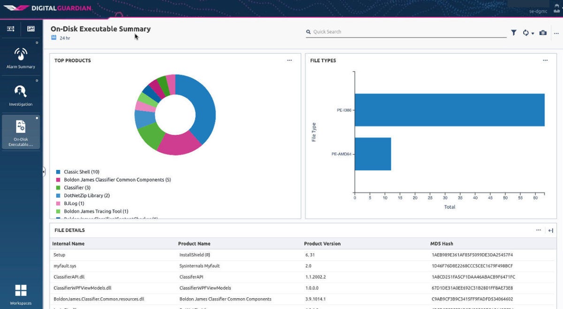Viewport: 563px width, 309px height.
Task: Open the File Details panel ellipsis menu
Action: [x=539, y=230]
